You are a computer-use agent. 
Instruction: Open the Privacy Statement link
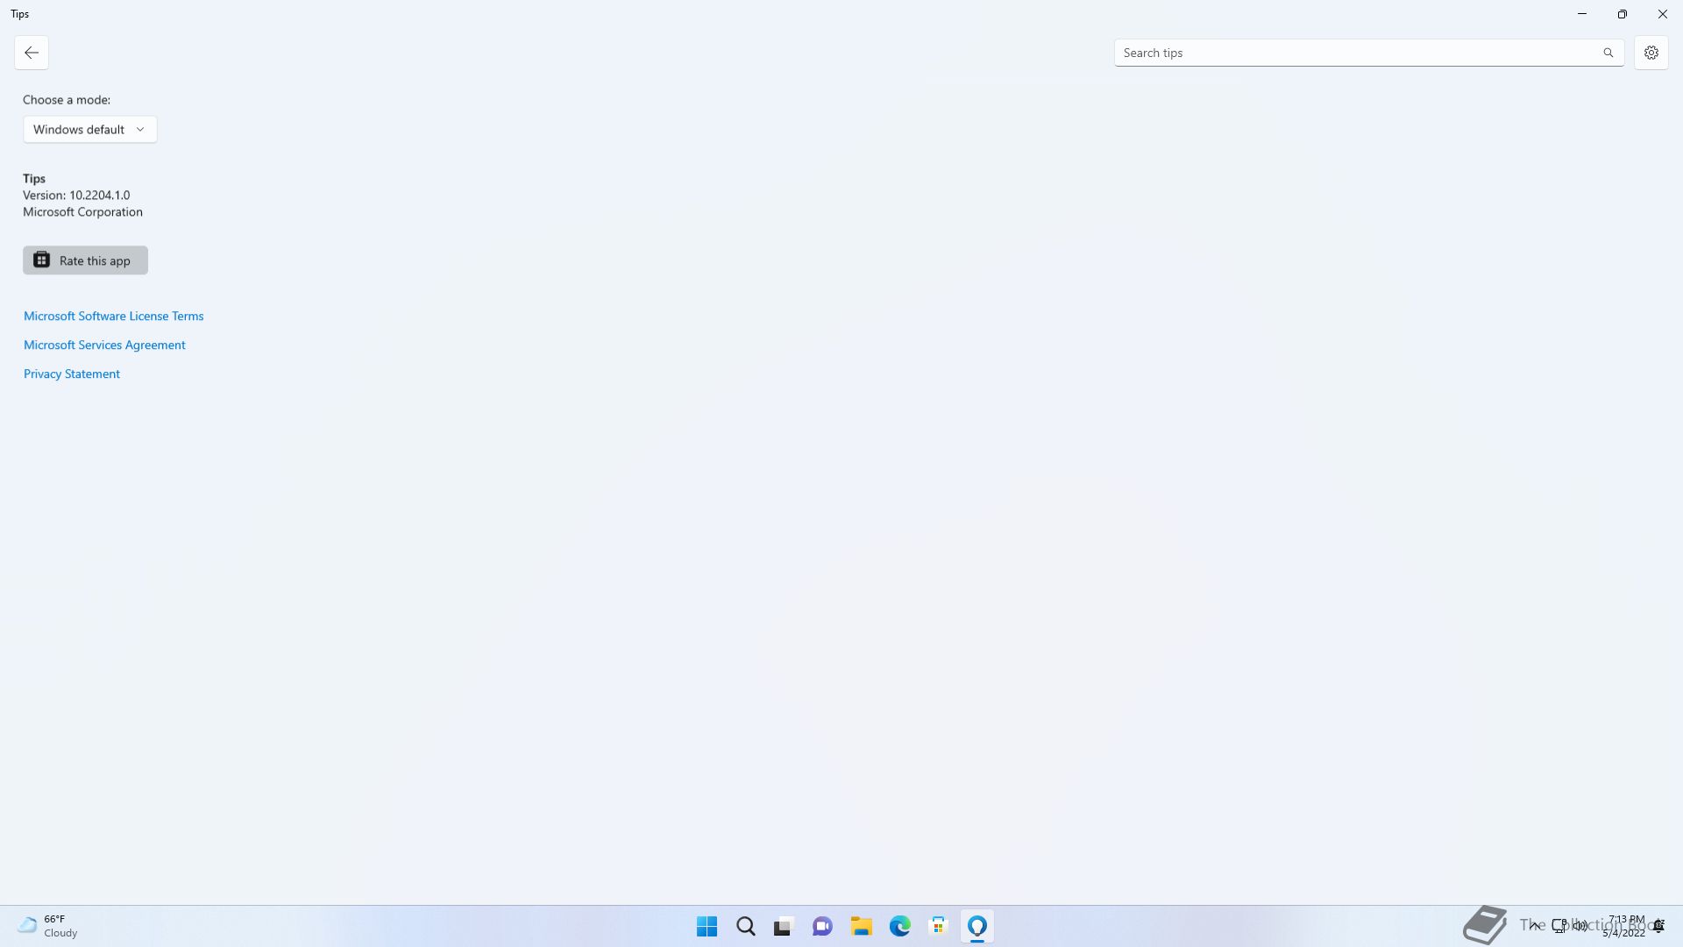(72, 374)
